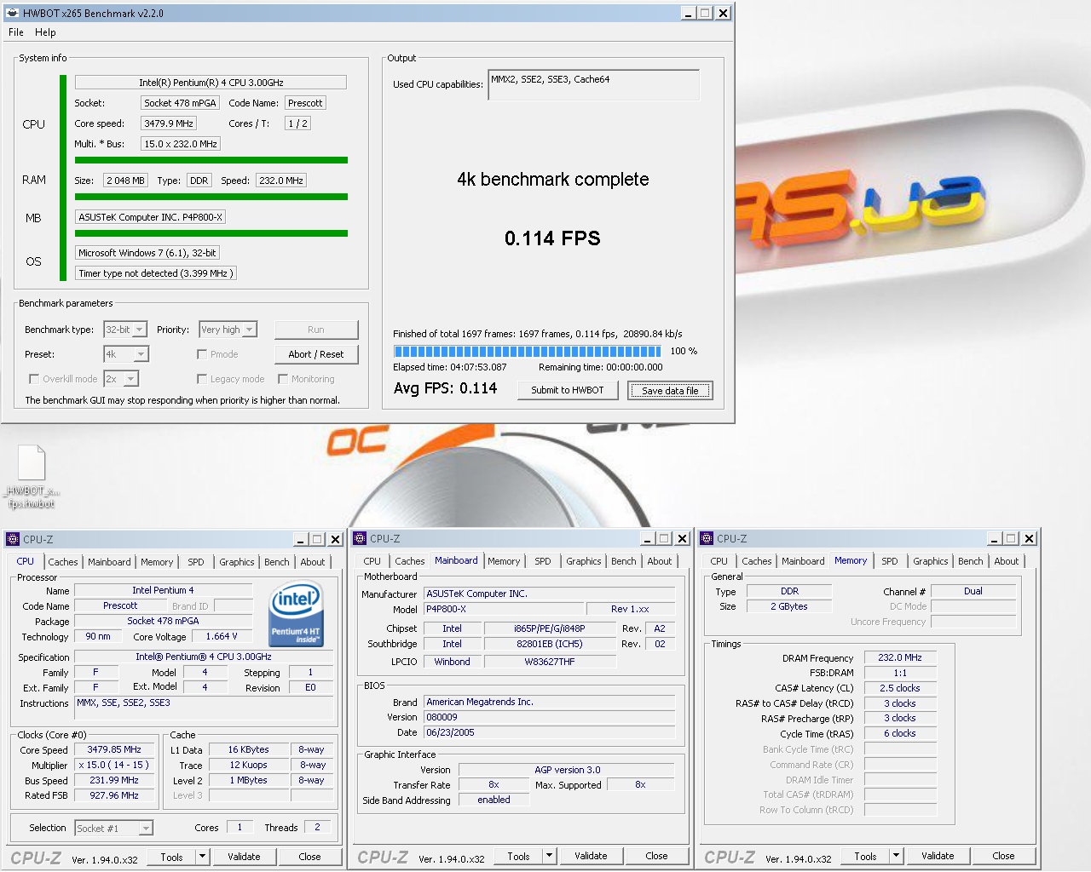Image resolution: width=1091 pixels, height=872 pixels.
Task: Switch to Caches tab in left CPU-Z
Action: 63,562
